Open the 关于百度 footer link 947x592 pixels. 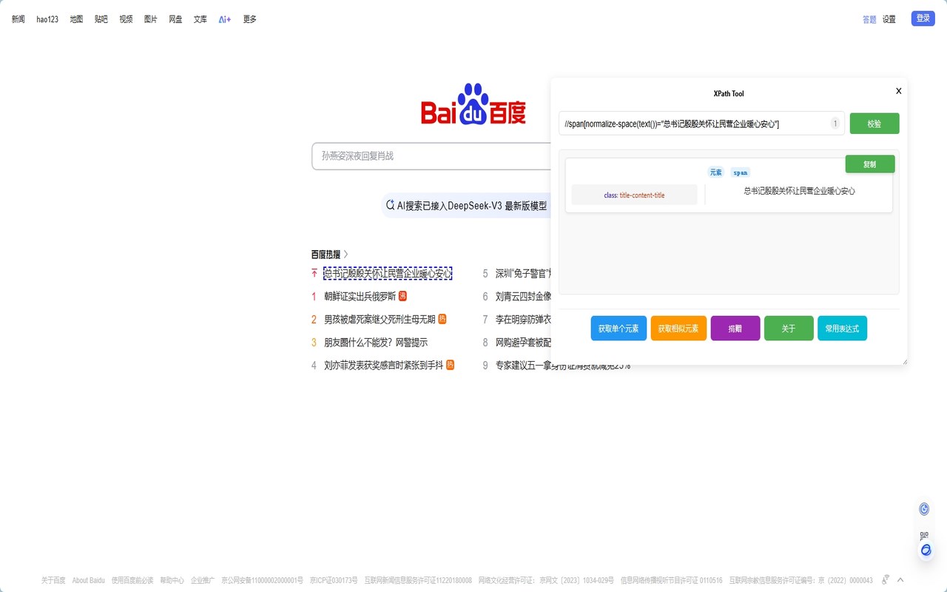click(53, 580)
